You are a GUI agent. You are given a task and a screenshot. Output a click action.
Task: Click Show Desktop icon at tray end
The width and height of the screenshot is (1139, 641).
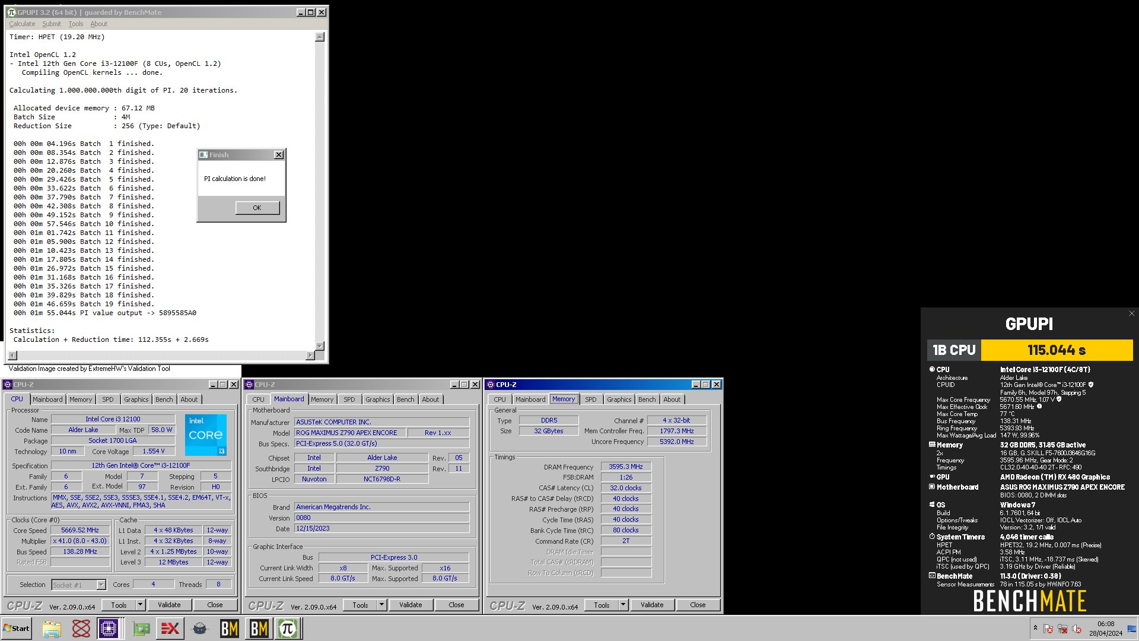point(1132,629)
